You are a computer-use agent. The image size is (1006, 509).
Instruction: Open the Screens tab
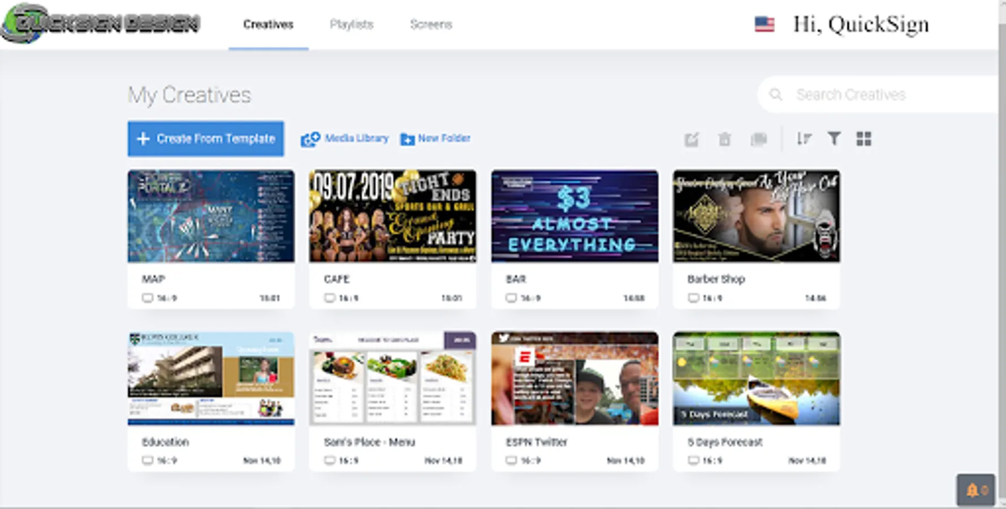tap(431, 24)
